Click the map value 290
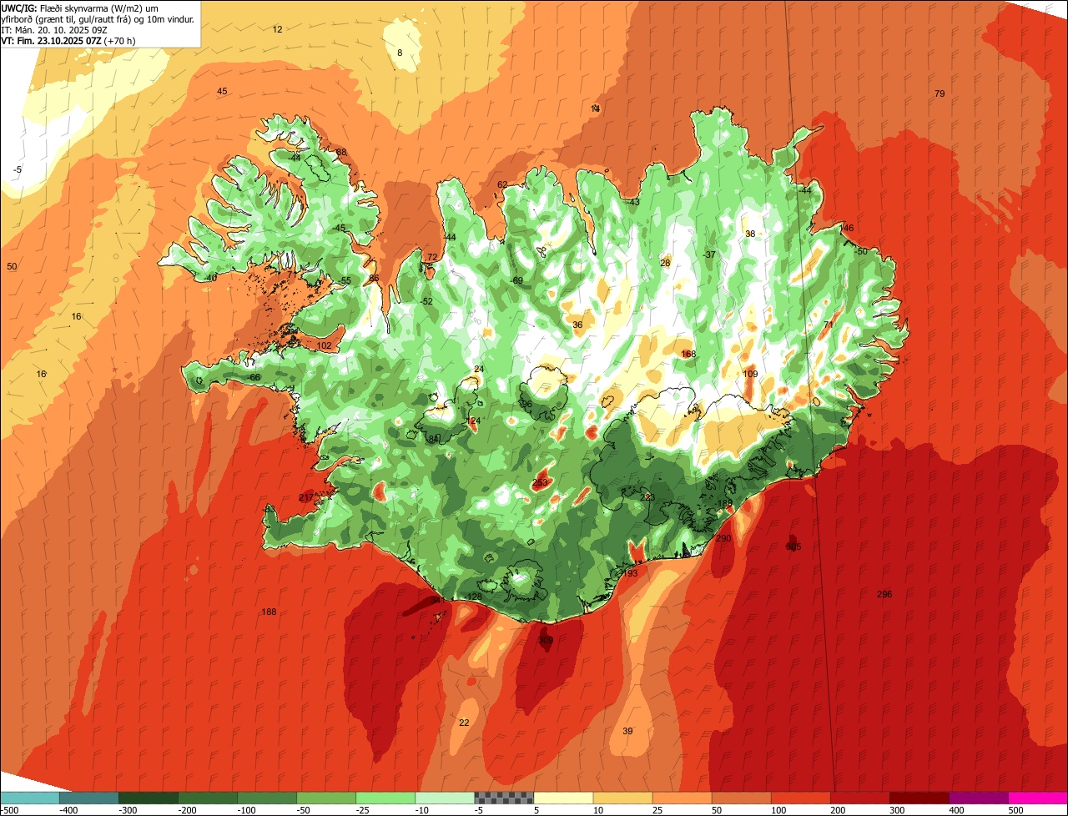Image resolution: width=1068 pixels, height=816 pixels. pos(723,538)
